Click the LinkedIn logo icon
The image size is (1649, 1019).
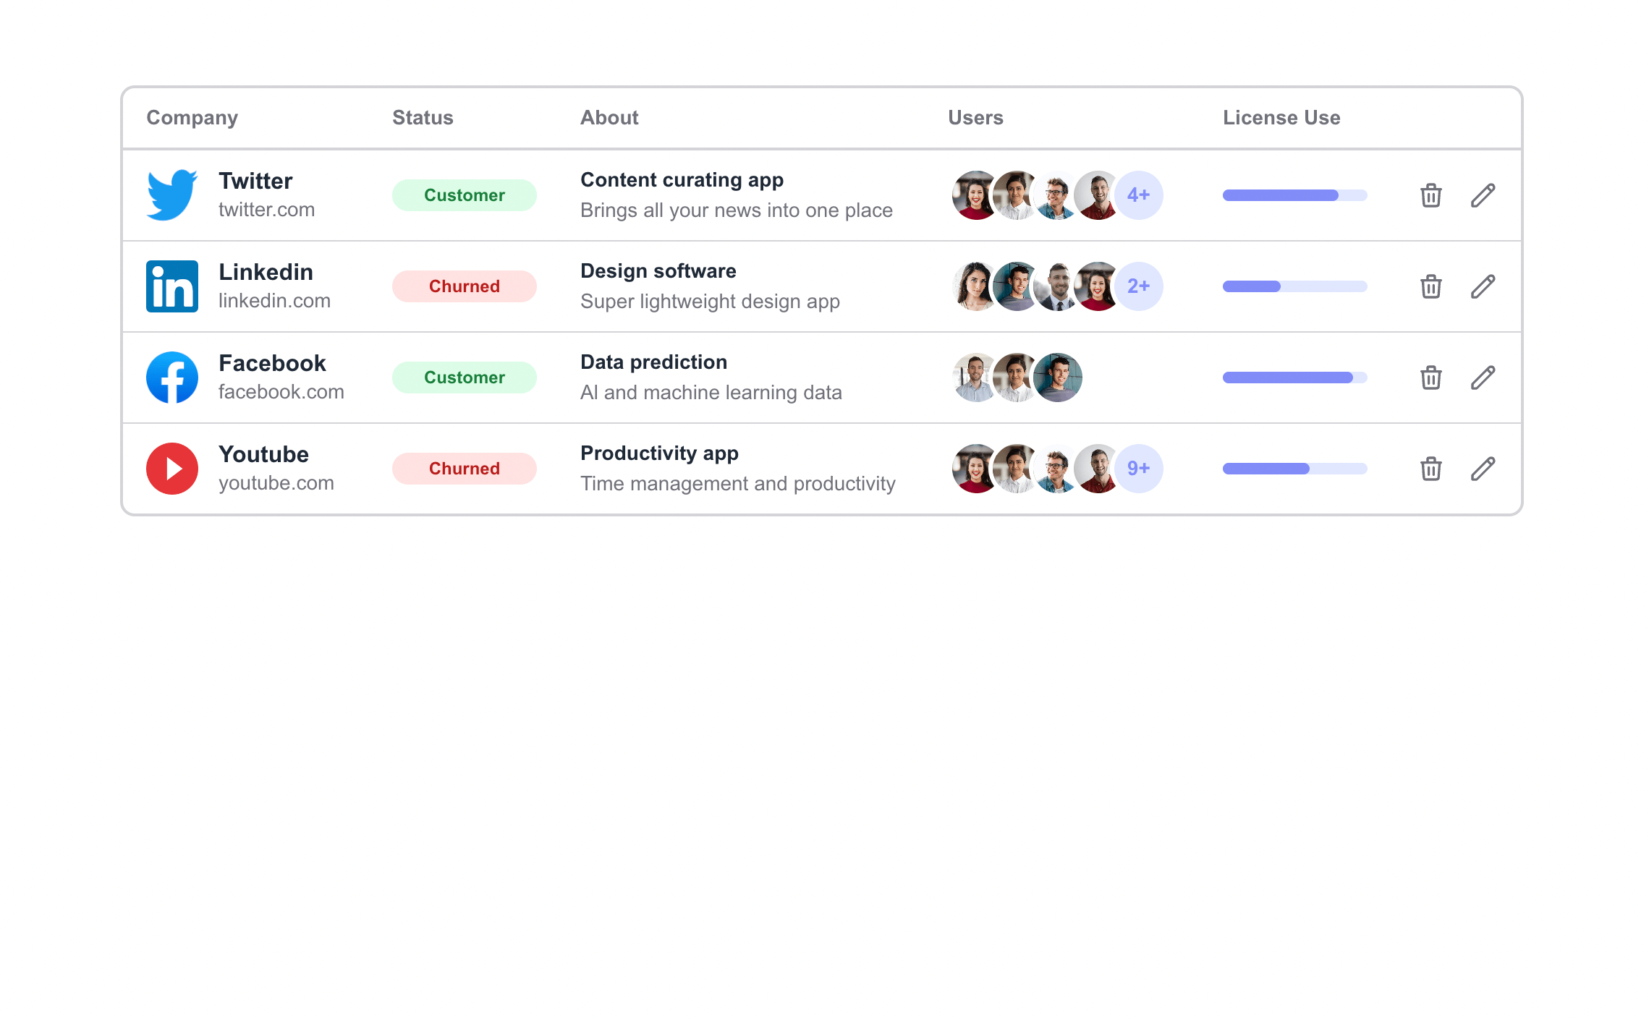[171, 286]
